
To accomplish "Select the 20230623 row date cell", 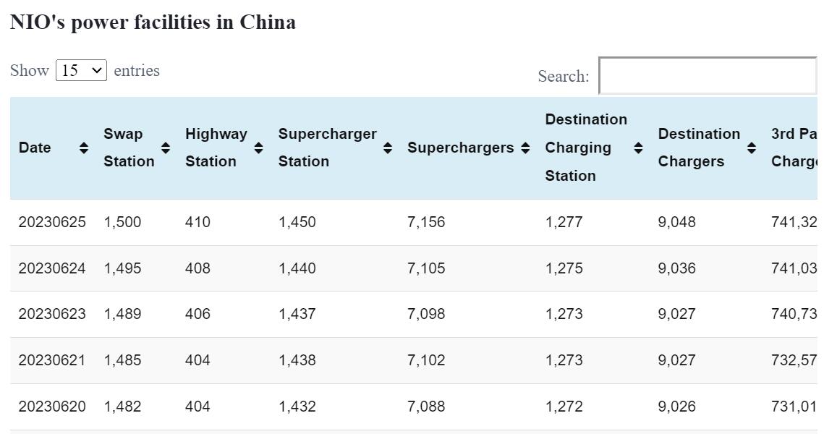I will pos(52,314).
